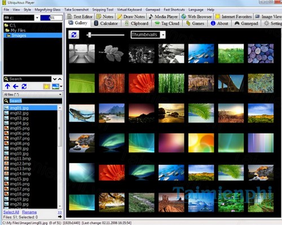This screenshot has width=282, height=225.
Task: Click the picture view mode icon
Action: point(56,86)
